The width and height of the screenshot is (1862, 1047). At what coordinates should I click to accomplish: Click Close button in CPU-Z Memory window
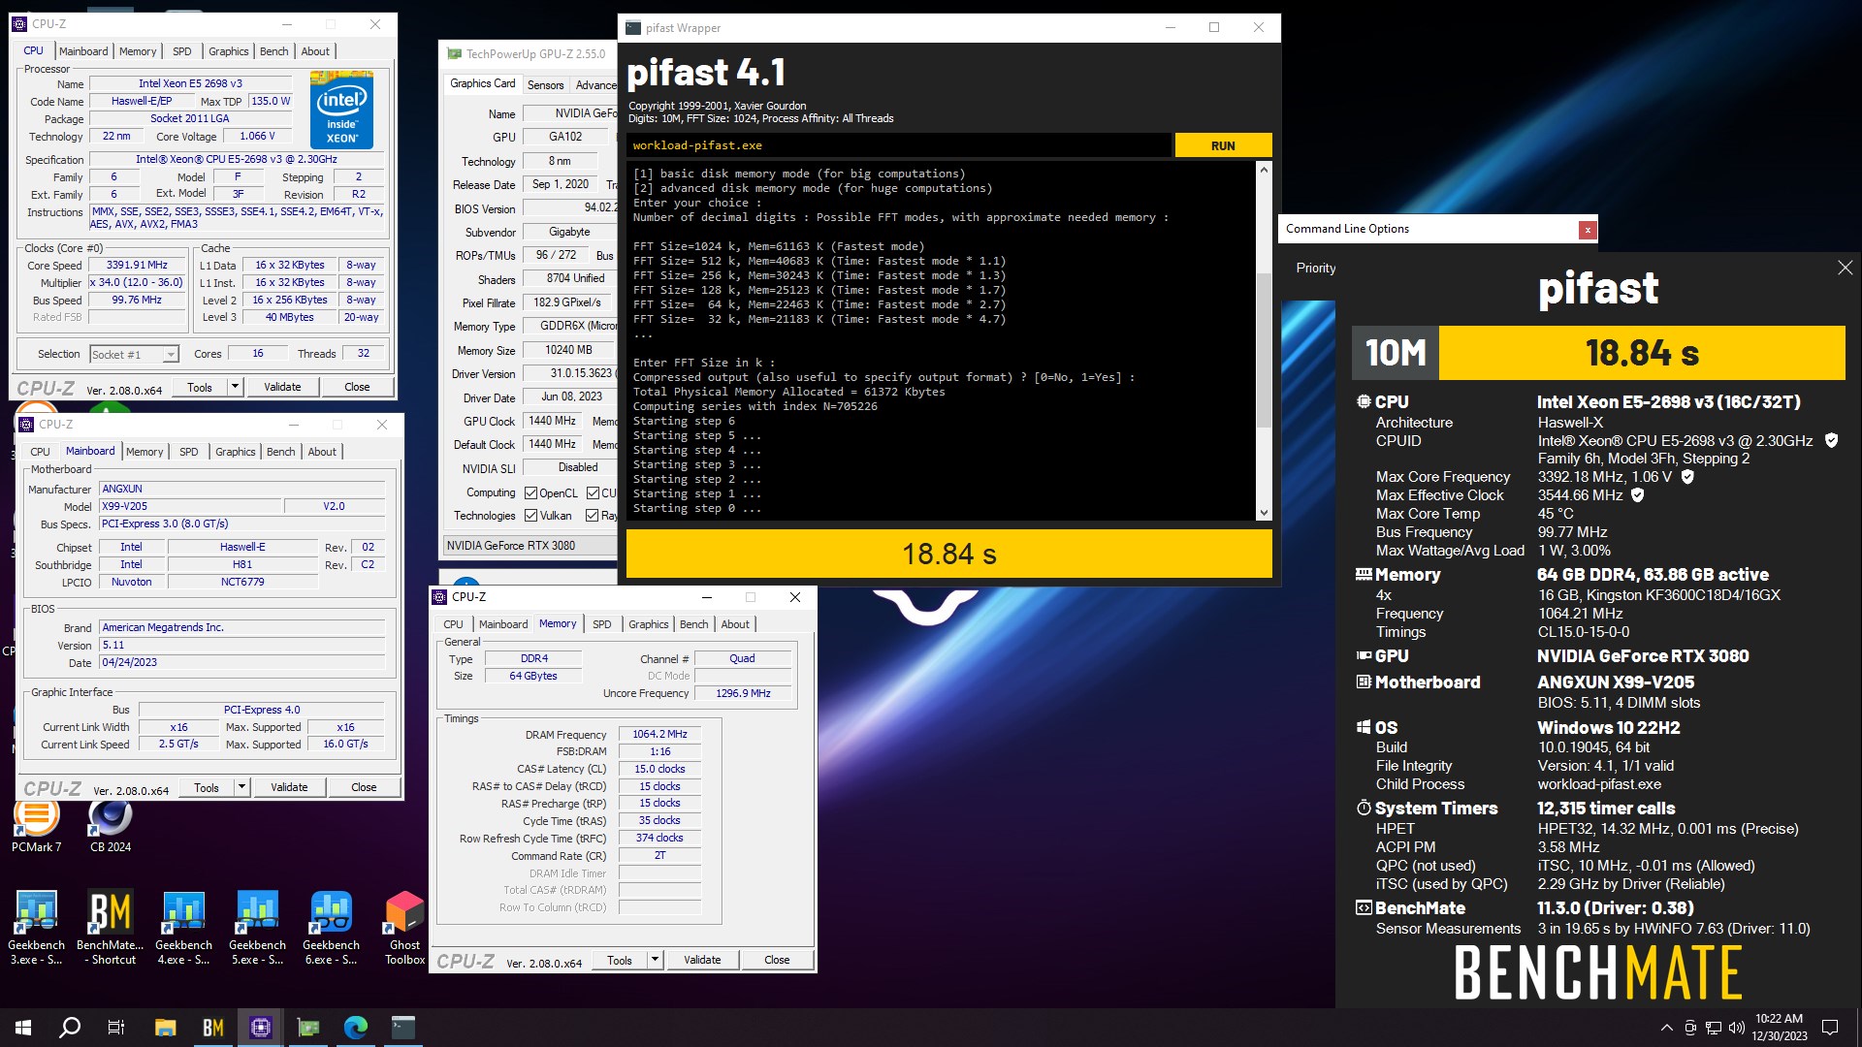777,960
